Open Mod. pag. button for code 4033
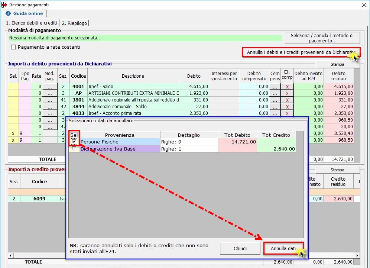This screenshot has width=370, height=268. pos(49,113)
